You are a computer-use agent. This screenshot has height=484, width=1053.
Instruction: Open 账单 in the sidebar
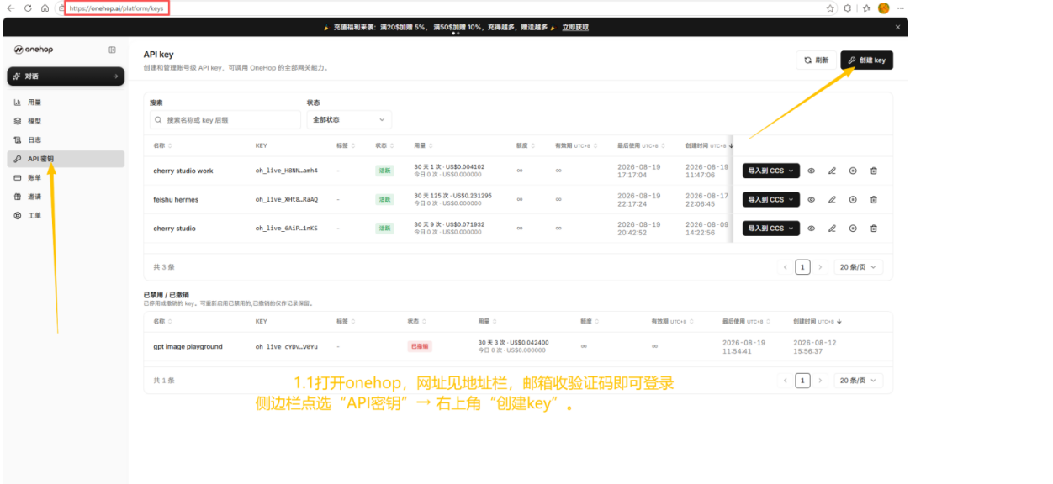point(66,177)
